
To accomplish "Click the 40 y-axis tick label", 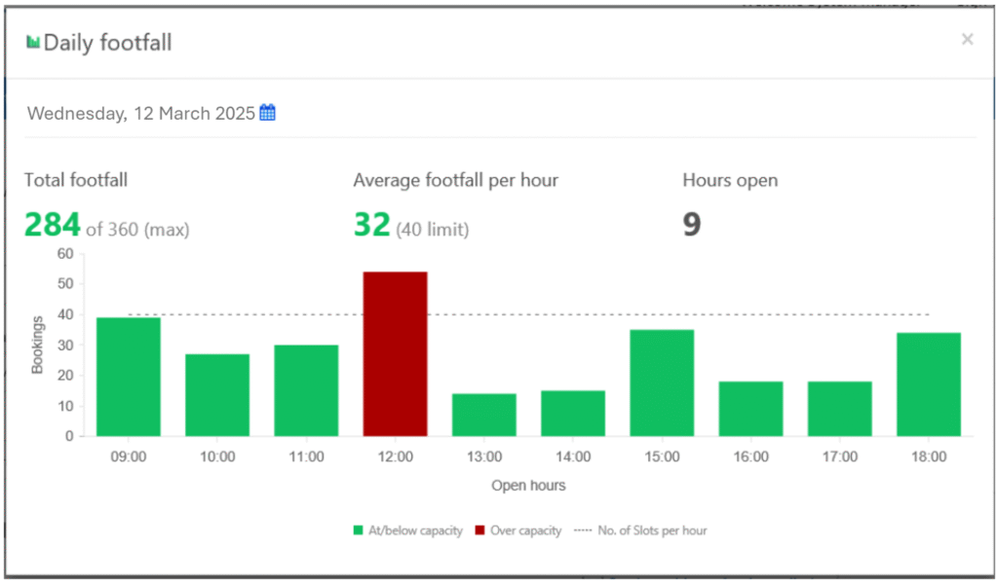I will [65, 314].
